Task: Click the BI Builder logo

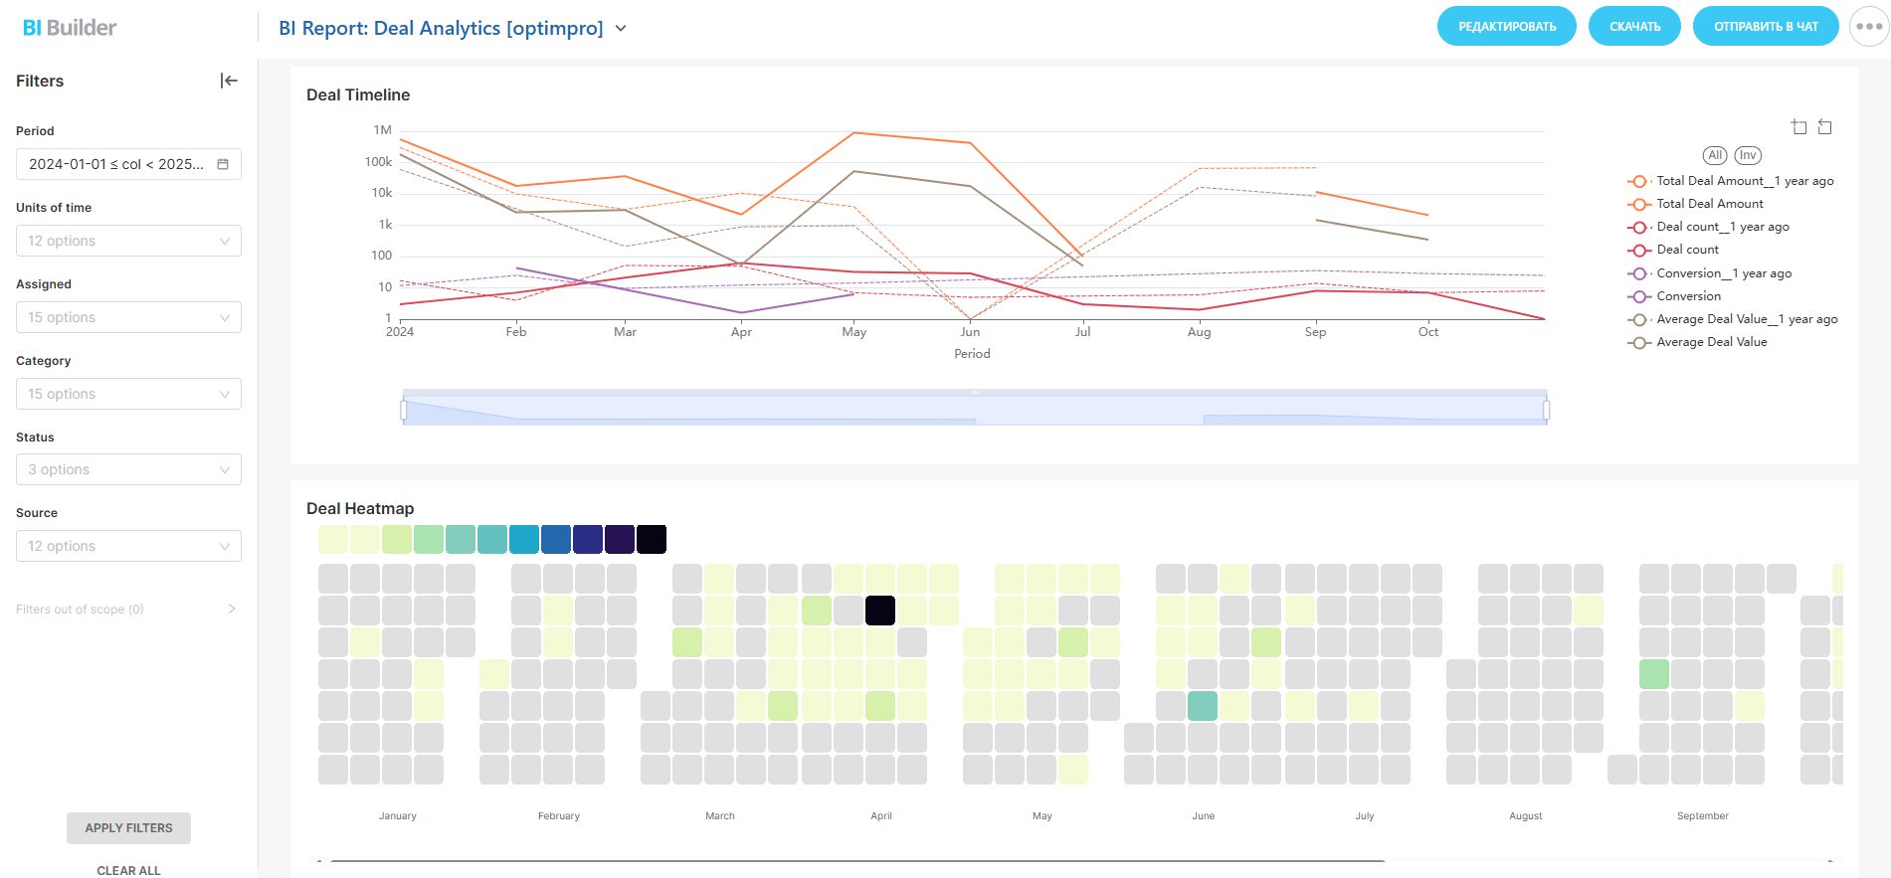Action: point(70,28)
